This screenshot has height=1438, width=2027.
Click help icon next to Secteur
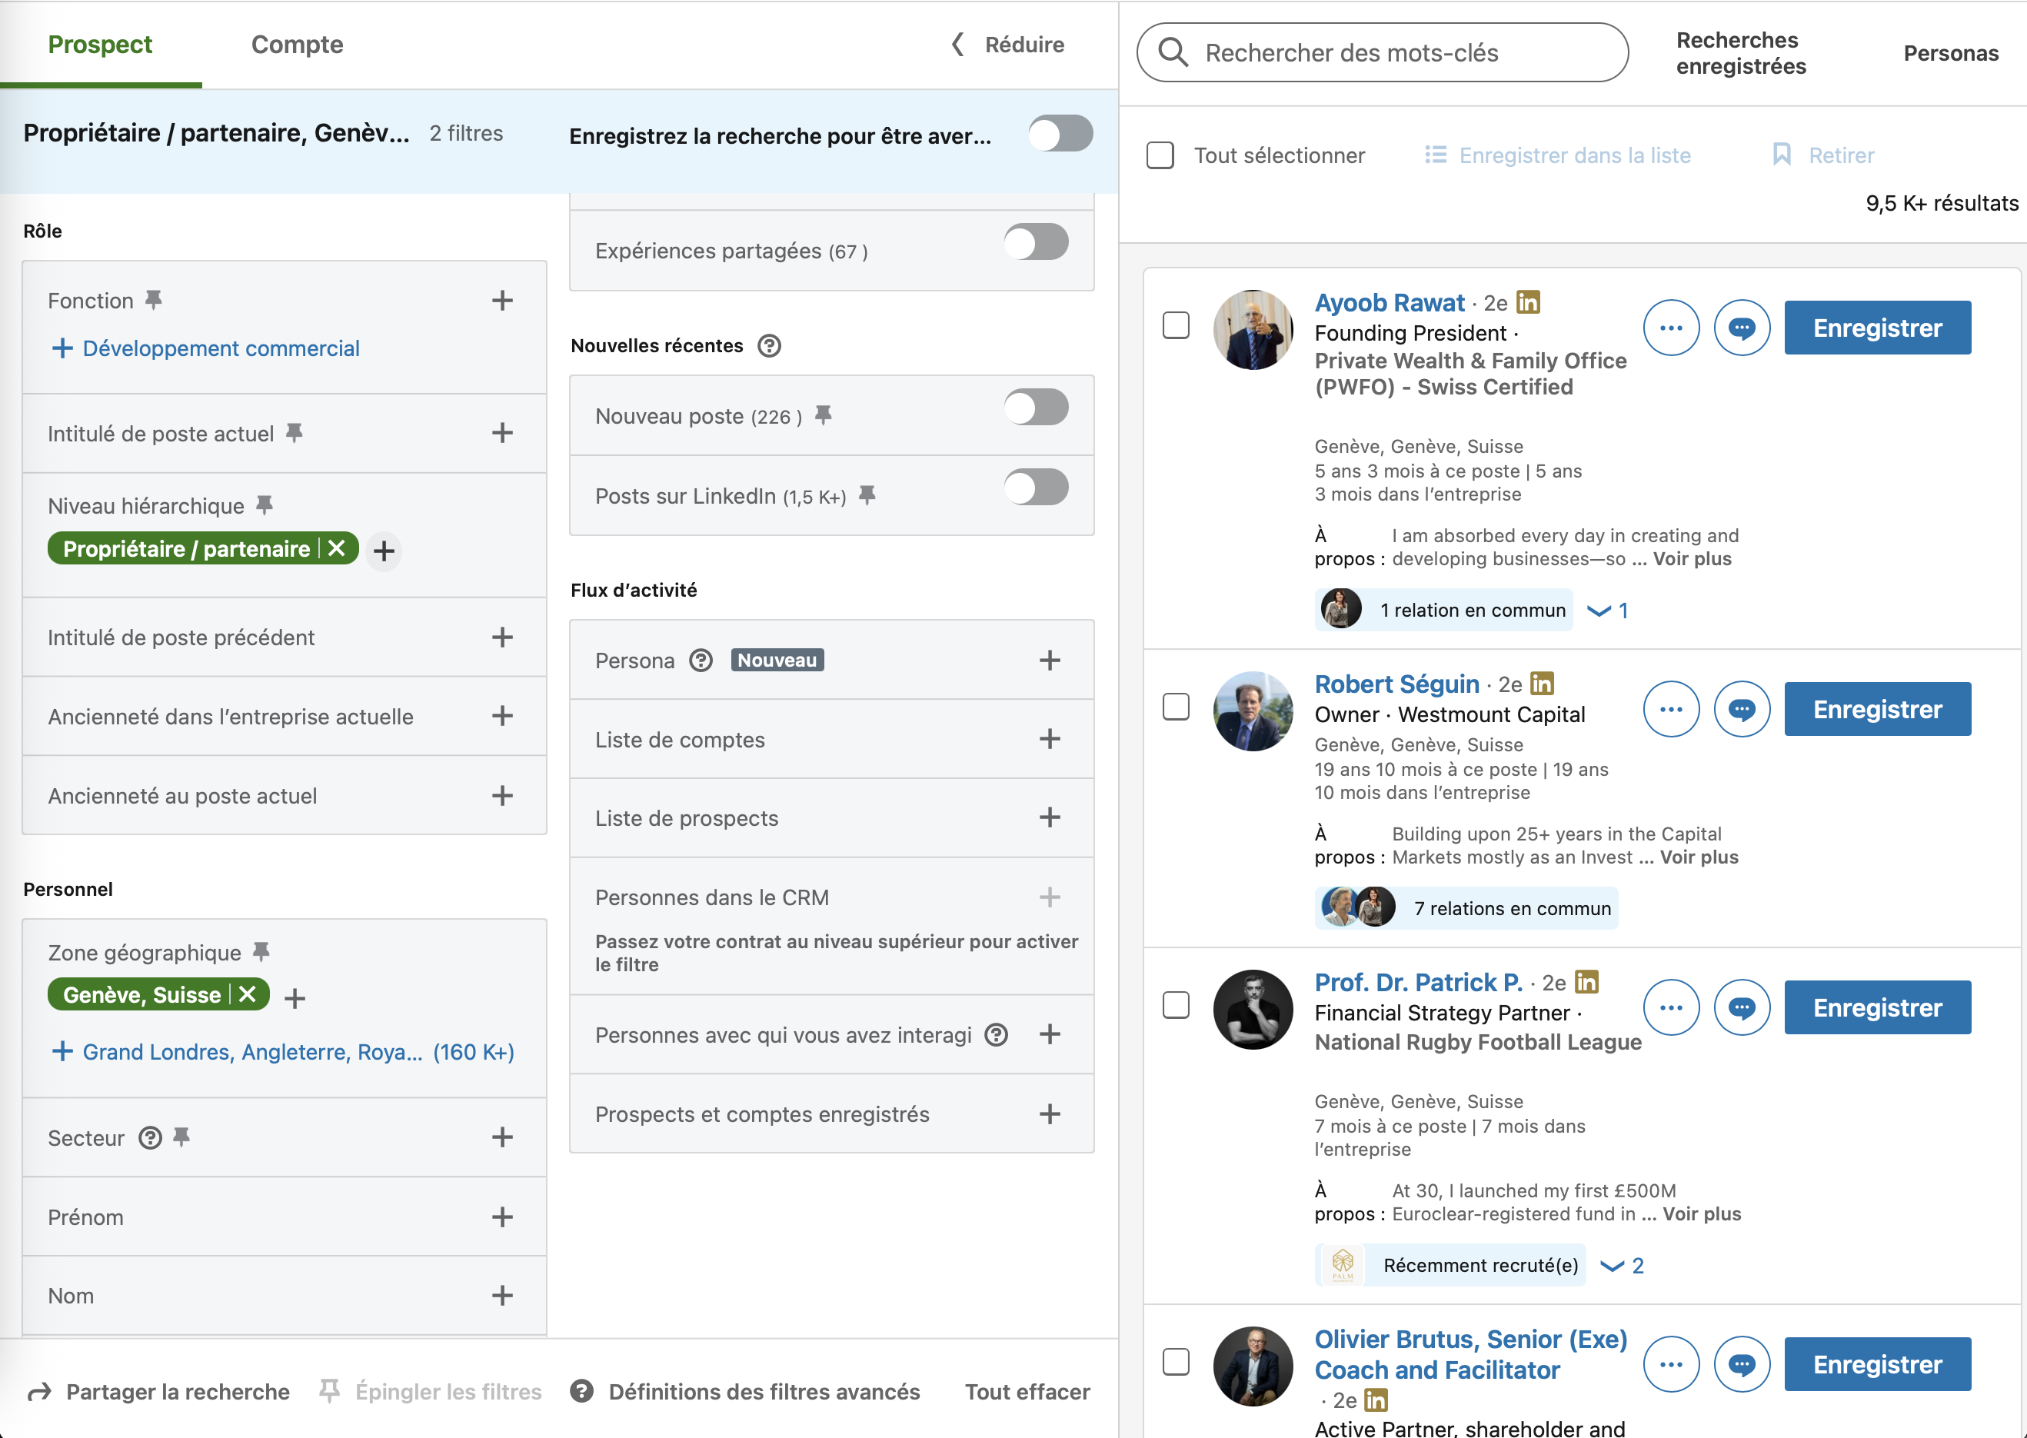[x=151, y=1138]
